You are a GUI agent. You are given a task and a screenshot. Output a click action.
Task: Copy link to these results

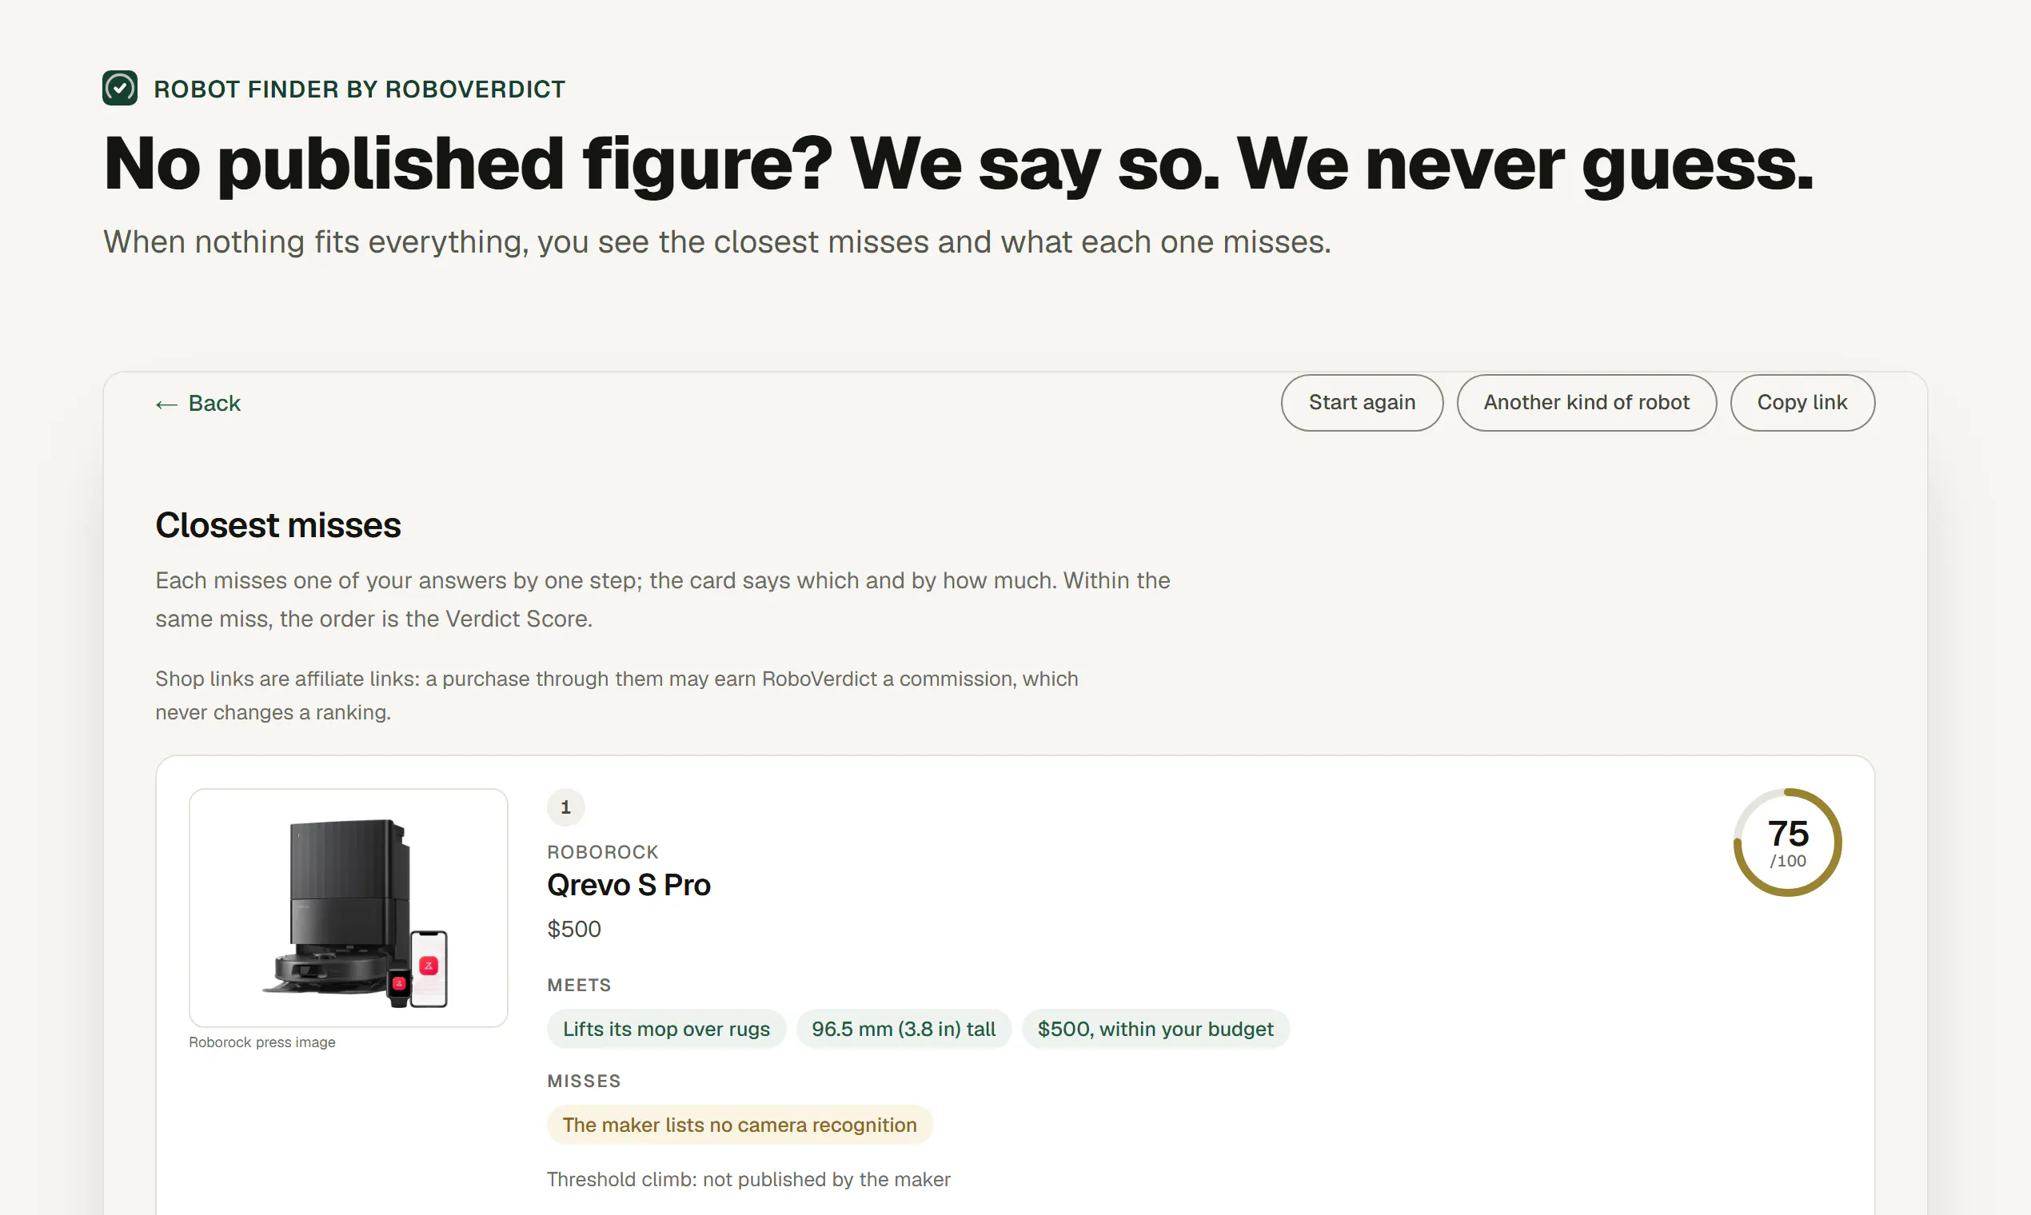point(1802,403)
